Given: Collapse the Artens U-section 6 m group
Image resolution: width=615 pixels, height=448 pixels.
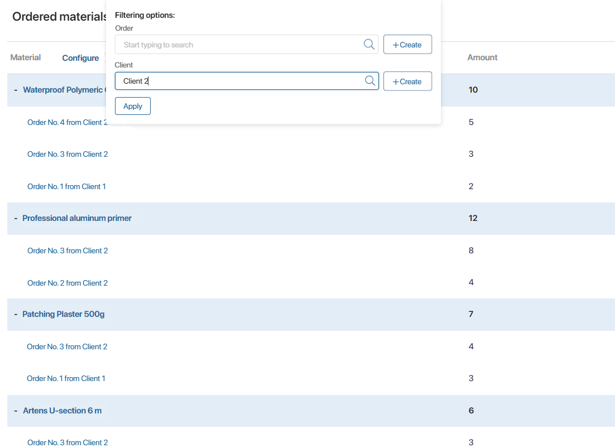Looking at the screenshot, I should click(x=16, y=411).
